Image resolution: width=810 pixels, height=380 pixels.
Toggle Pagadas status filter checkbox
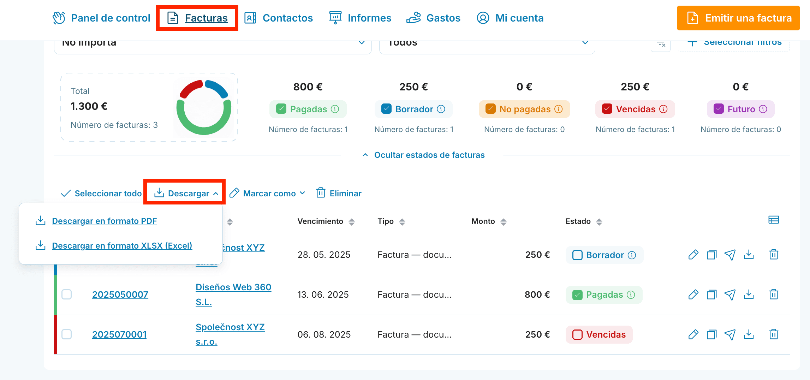click(281, 109)
